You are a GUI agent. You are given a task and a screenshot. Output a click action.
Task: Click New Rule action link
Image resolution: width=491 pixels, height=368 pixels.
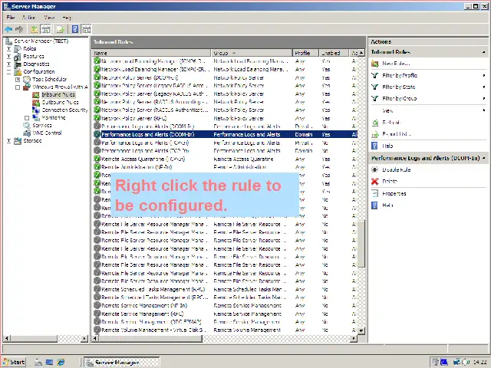396,64
